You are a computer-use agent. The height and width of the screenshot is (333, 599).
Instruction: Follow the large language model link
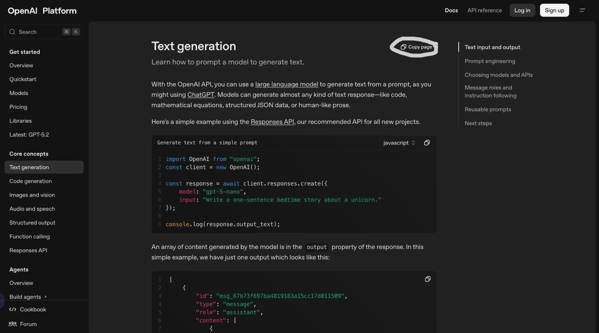(x=286, y=84)
